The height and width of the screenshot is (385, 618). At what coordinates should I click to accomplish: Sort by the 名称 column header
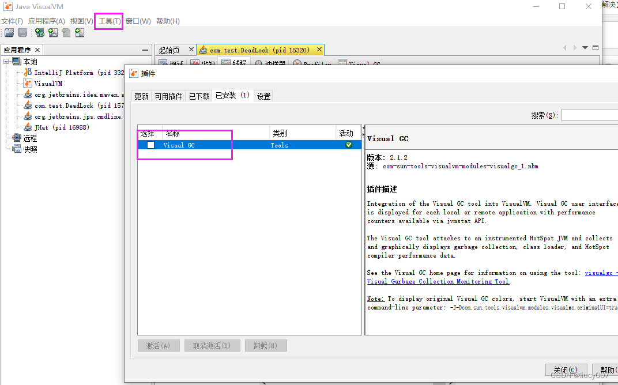pos(216,133)
